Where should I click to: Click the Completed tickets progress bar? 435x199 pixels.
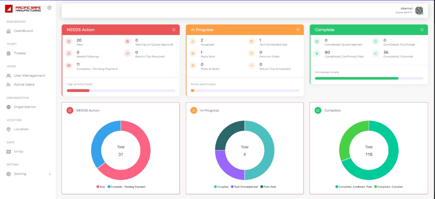[369, 78]
